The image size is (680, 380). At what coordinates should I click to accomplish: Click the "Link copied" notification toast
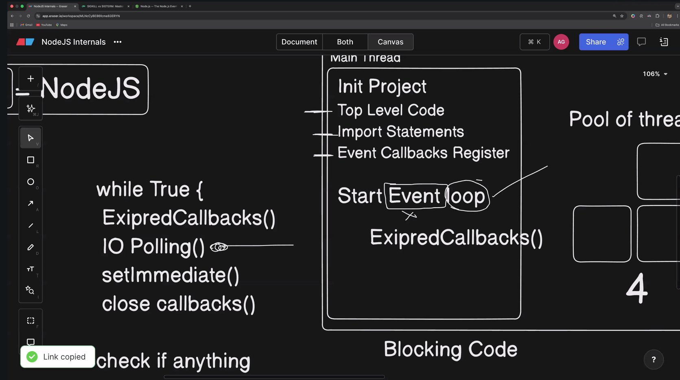(x=58, y=357)
